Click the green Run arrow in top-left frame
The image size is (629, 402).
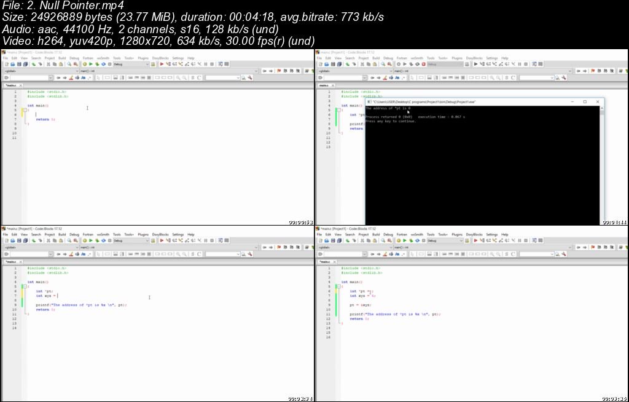click(91, 65)
